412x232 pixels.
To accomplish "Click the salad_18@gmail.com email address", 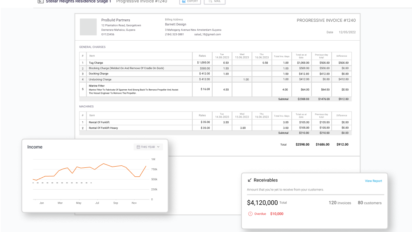I will point(208,35).
